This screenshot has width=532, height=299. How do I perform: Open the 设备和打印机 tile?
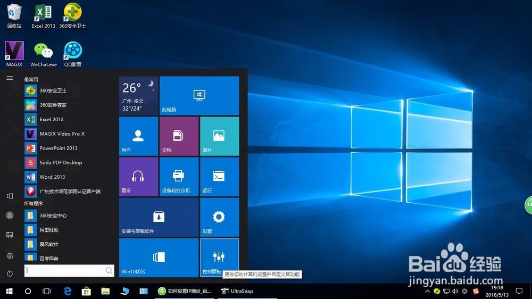click(x=179, y=177)
